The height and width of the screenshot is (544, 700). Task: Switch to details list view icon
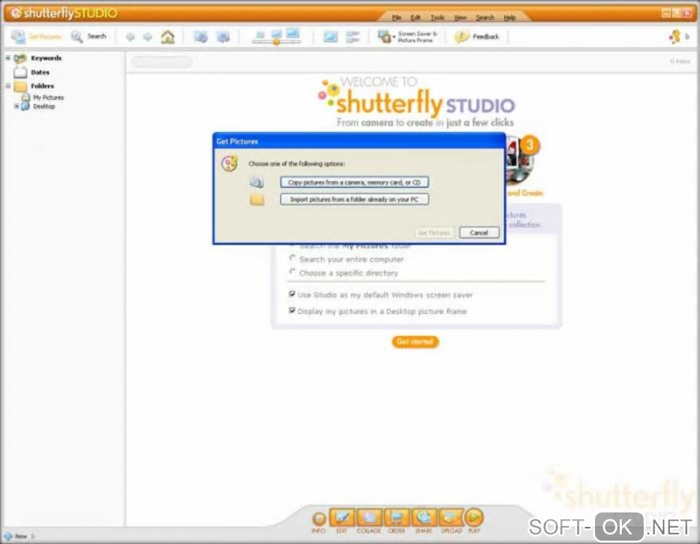(x=353, y=37)
